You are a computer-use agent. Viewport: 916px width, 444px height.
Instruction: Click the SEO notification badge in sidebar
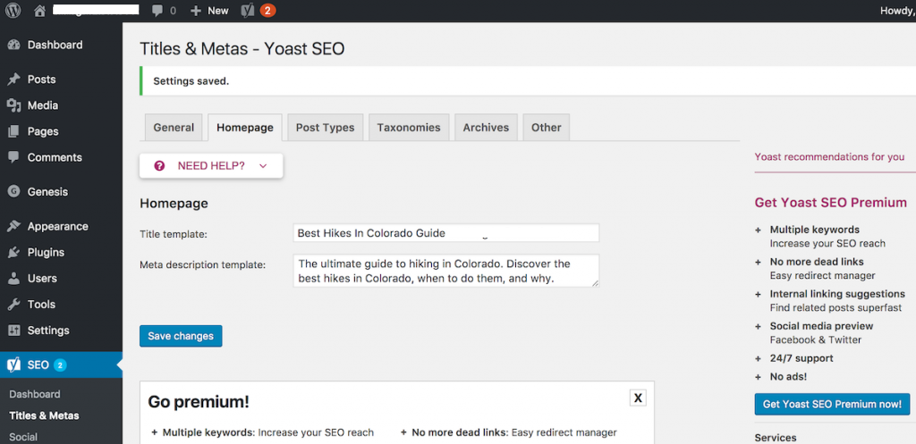click(60, 365)
